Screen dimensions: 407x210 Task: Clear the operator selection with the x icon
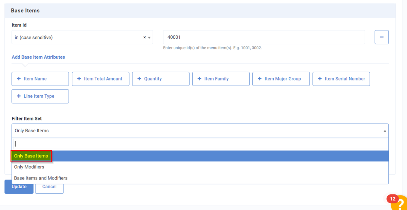144,38
